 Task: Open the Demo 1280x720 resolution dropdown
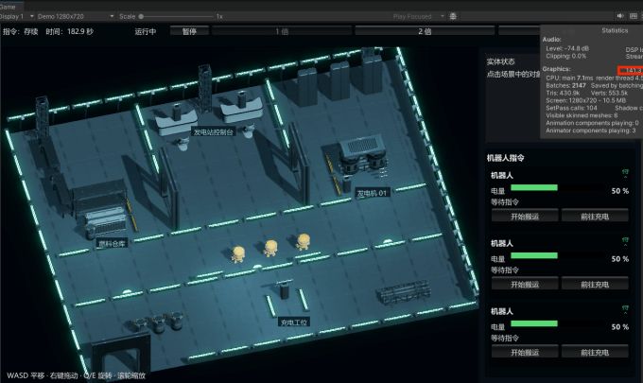click(76, 16)
